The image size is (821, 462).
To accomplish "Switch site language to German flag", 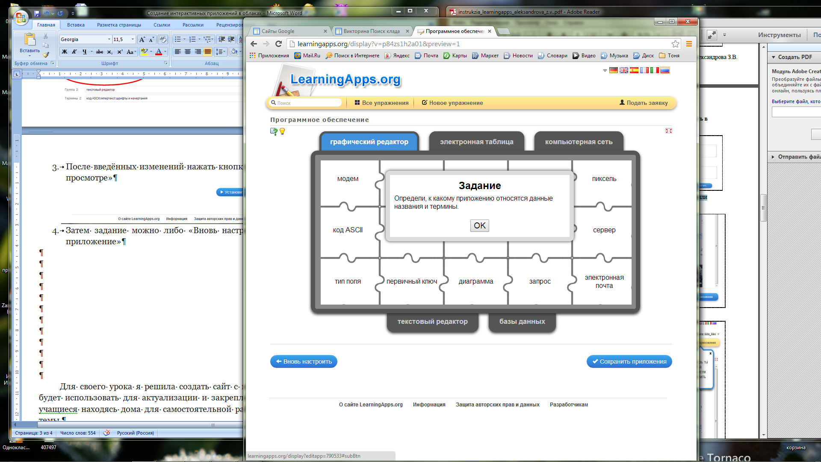I will (614, 70).
